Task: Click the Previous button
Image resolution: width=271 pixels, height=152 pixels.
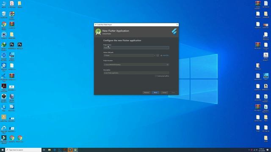Action: click(x=147, y=92)
